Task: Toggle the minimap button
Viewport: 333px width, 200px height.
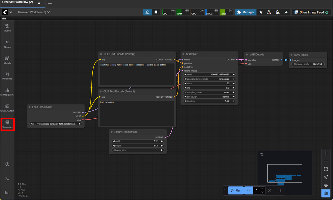Action: point(326,193)
